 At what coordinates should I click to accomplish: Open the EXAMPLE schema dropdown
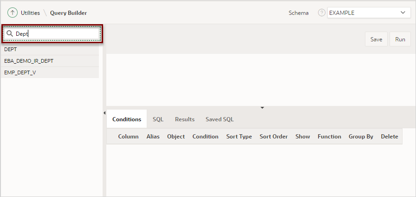coord(369,13)
